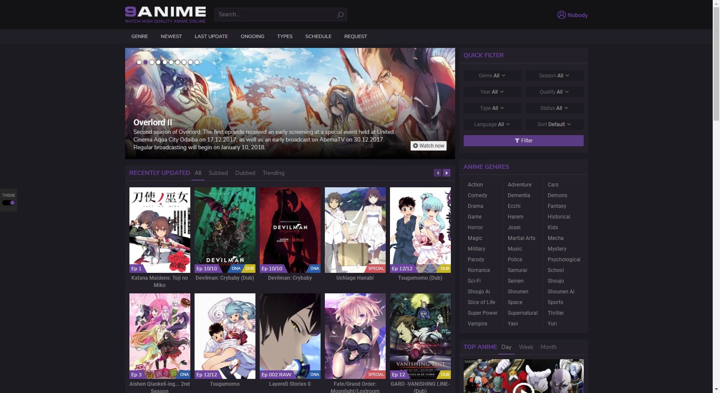Viewport: 720px width, 393px height.
Task: Click the left arrow of Recently Updated carousel
Action: [438, 173]
